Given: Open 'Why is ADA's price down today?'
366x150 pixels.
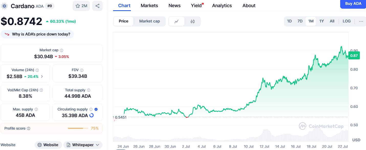Looking at the screenshot, I should tap(37, 34).
